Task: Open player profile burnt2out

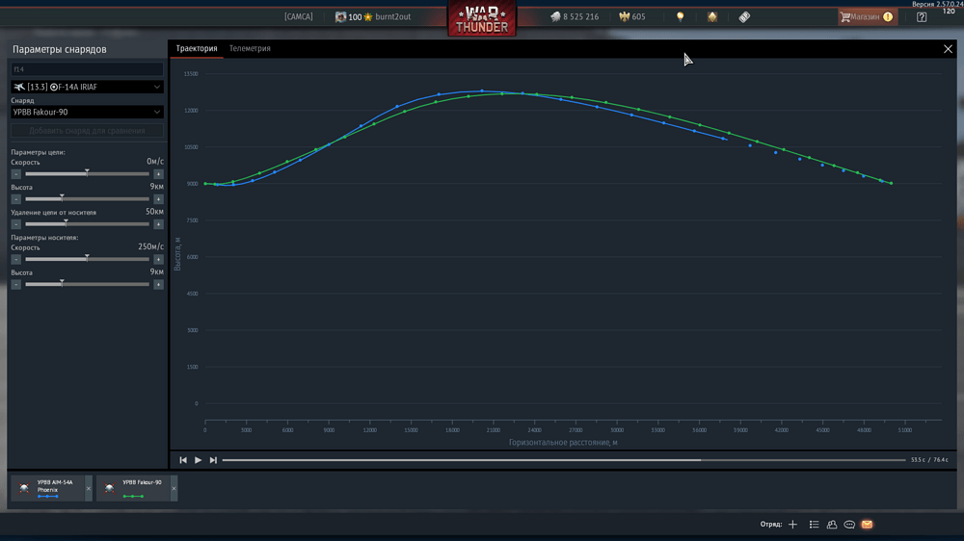Action: 372,17
